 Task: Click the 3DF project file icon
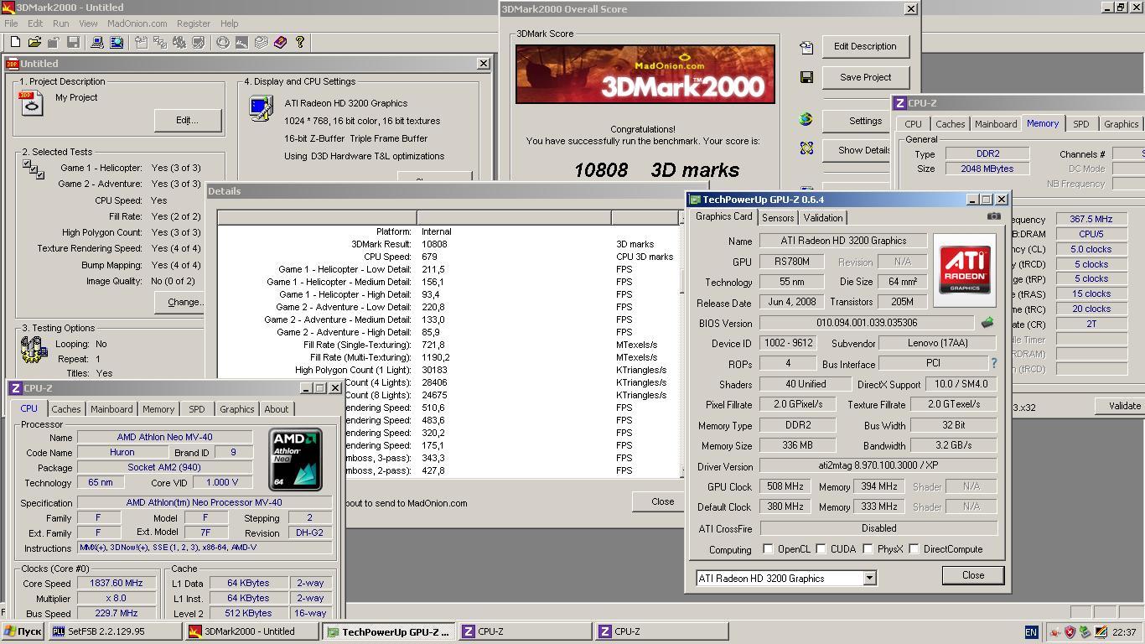[x=31, y=102]
